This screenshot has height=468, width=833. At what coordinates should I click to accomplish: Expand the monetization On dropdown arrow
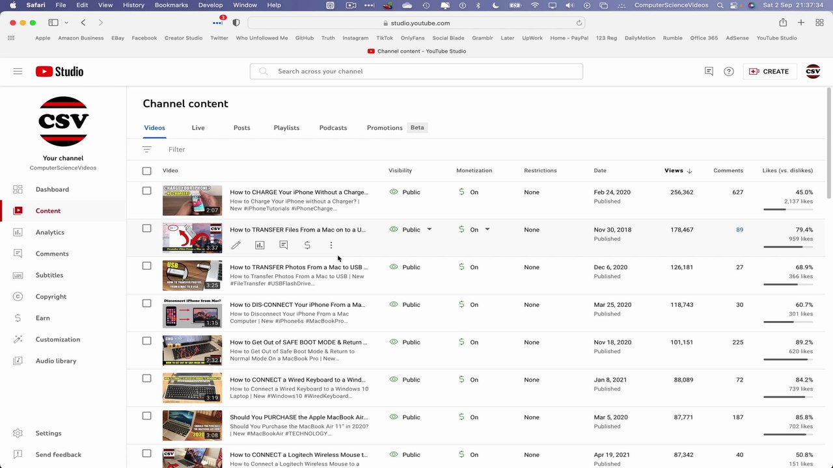click(487, 229)
